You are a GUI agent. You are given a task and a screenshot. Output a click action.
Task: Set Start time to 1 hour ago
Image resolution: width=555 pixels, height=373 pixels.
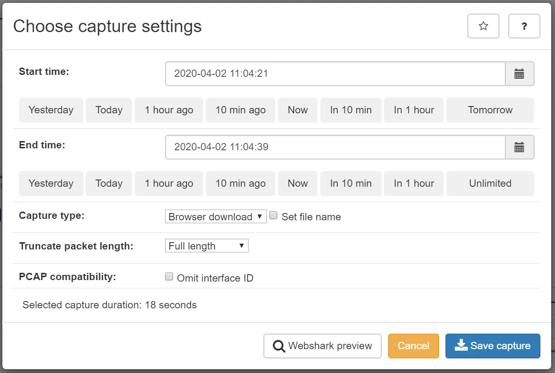169,110
